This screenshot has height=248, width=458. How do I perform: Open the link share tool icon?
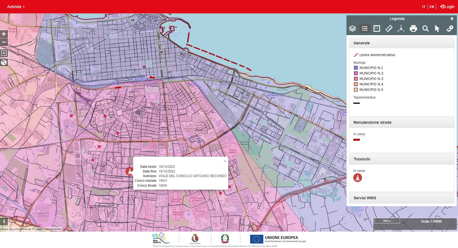(x=450, y=28)
